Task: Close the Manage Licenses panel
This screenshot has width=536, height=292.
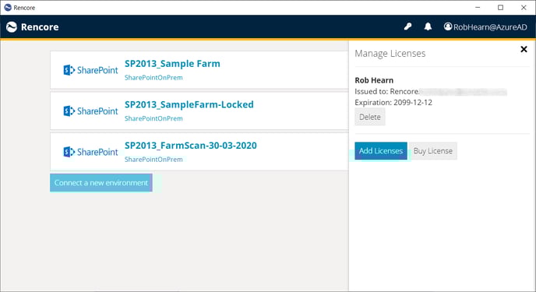Action: tap(524, 49)
